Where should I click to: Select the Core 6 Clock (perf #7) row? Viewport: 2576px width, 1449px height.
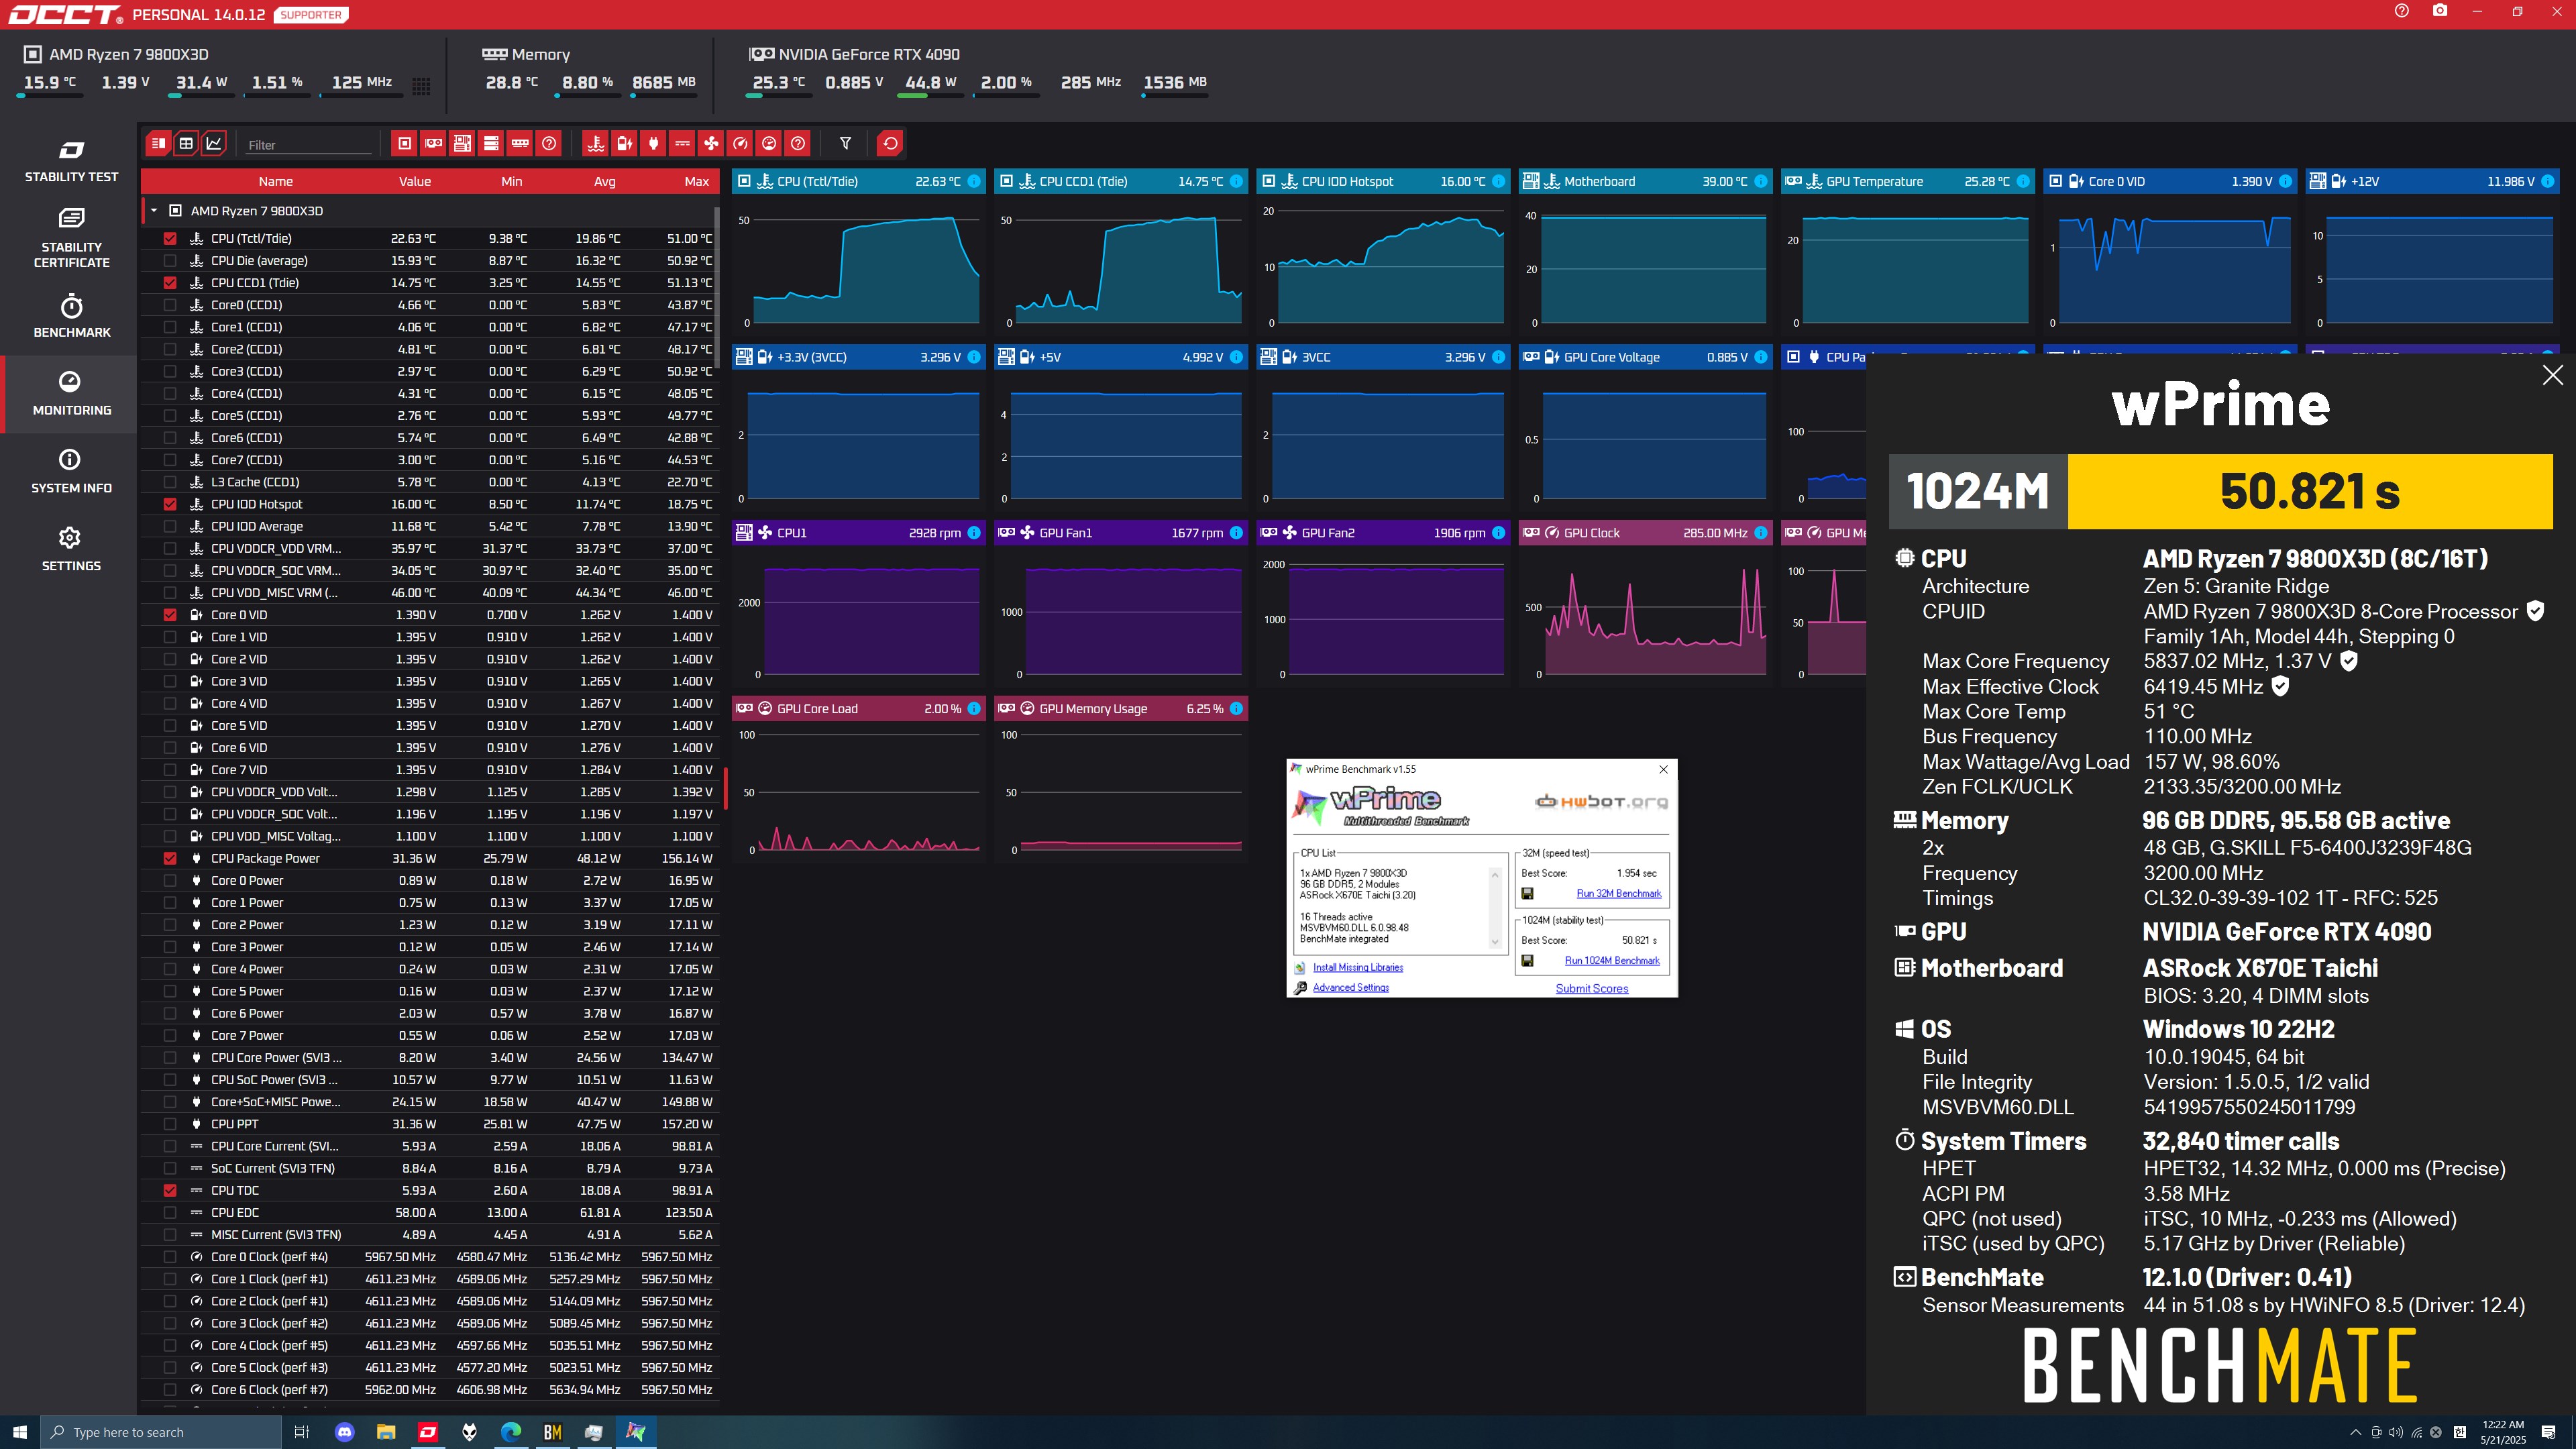(x=430, y=1390)
